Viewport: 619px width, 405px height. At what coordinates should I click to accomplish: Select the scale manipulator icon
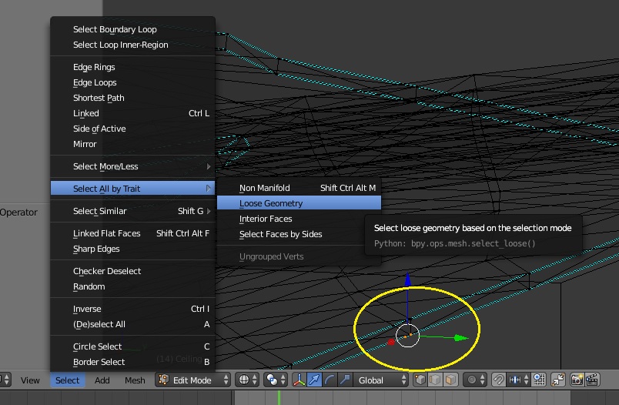tap(345, 380)
